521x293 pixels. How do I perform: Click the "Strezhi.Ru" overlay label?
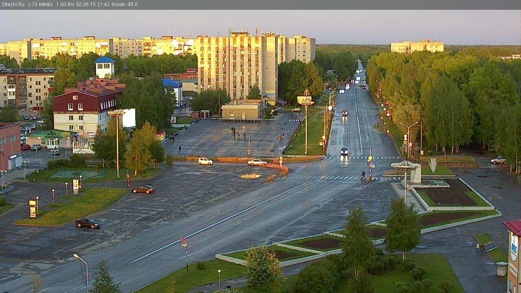tap(13, 4)
